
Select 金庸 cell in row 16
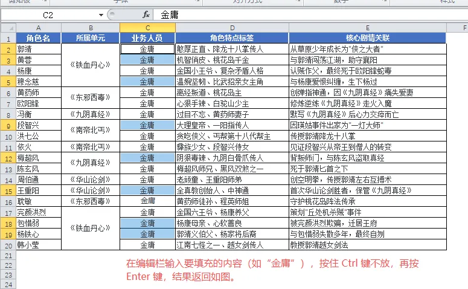(x=147, y=201)
